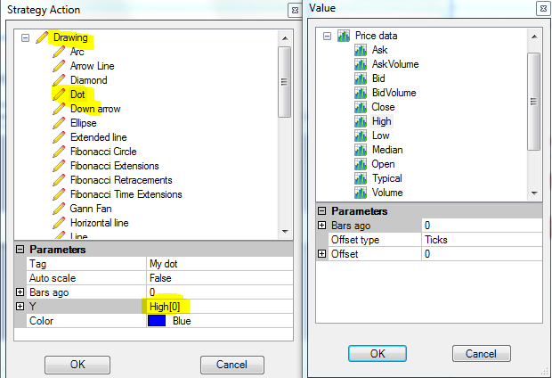Click the down arrow of the drawing list scrollbar
Viewport: 552px width, 378px height.
pos(285,231)
